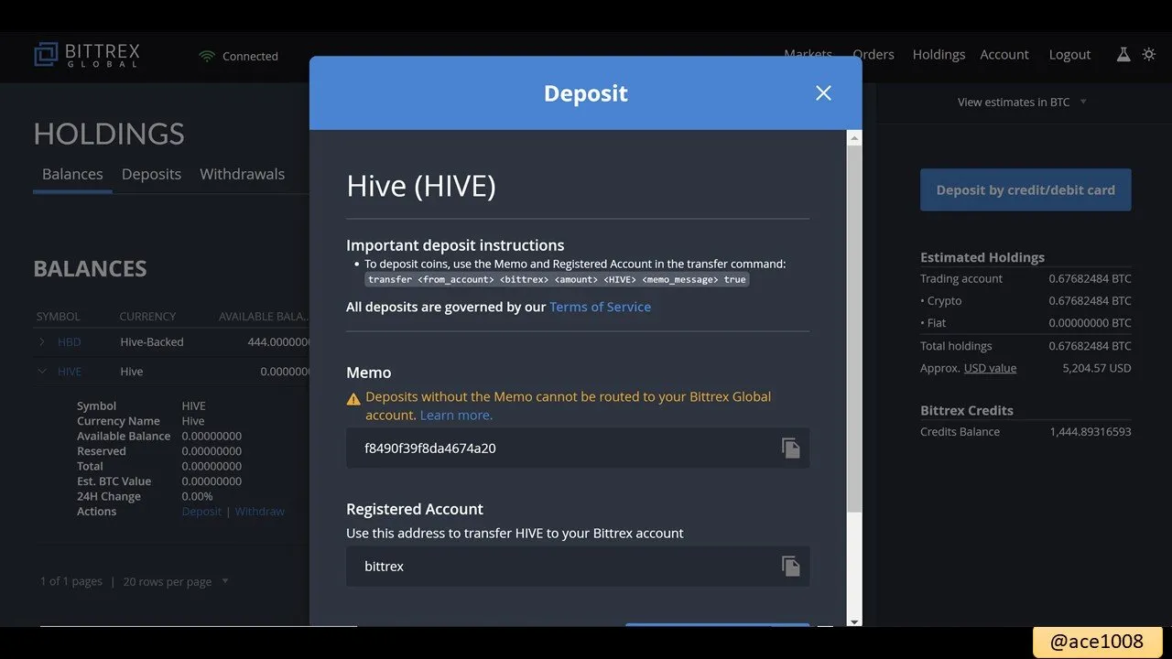Click the Deposit action link for HIVE
The height and width of the screenshot is (659, 1172).
(x=201, y=511)
